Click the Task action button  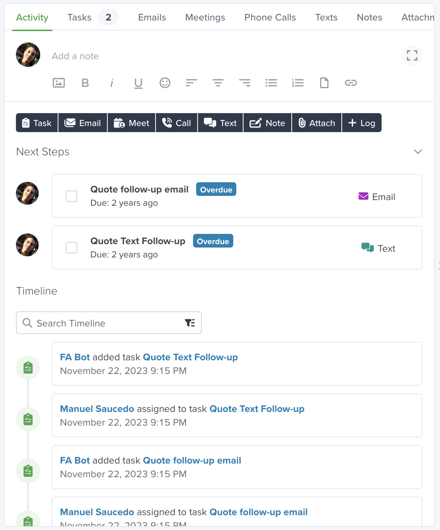pos(37,123)
